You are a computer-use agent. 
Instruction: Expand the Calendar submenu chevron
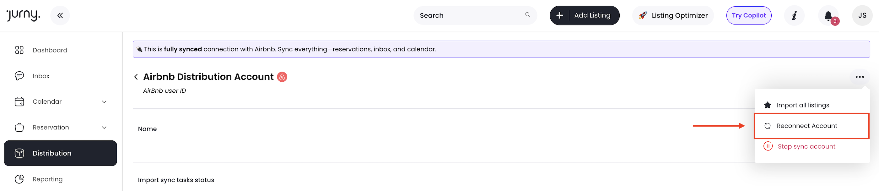point(104,102)
